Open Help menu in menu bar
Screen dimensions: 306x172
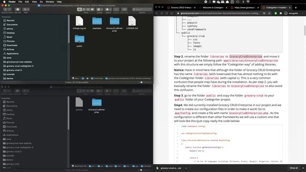click(59, 2)
